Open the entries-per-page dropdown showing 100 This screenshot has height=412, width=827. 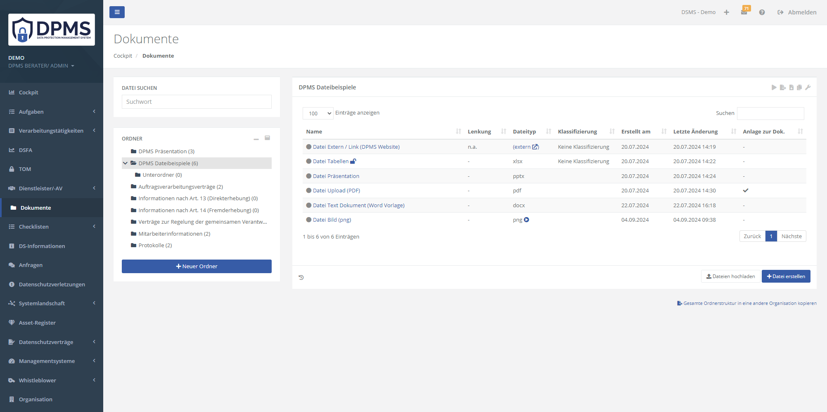tap(318, 113)
